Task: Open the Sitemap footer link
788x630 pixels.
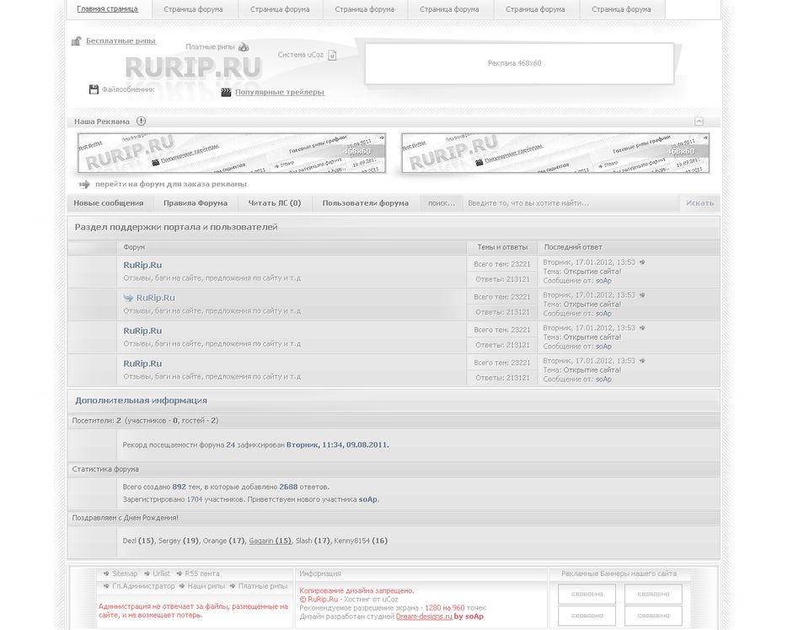Action: (125, 573)
